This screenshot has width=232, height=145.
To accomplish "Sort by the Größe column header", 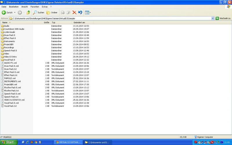I will [x=41, y=23].
